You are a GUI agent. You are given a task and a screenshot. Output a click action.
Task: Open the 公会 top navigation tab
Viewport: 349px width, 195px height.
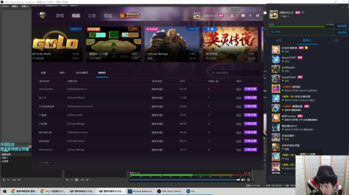[x=92, y=15]
